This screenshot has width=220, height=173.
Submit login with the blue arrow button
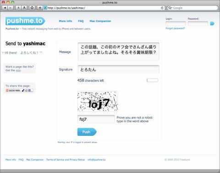tap(212, 23)
